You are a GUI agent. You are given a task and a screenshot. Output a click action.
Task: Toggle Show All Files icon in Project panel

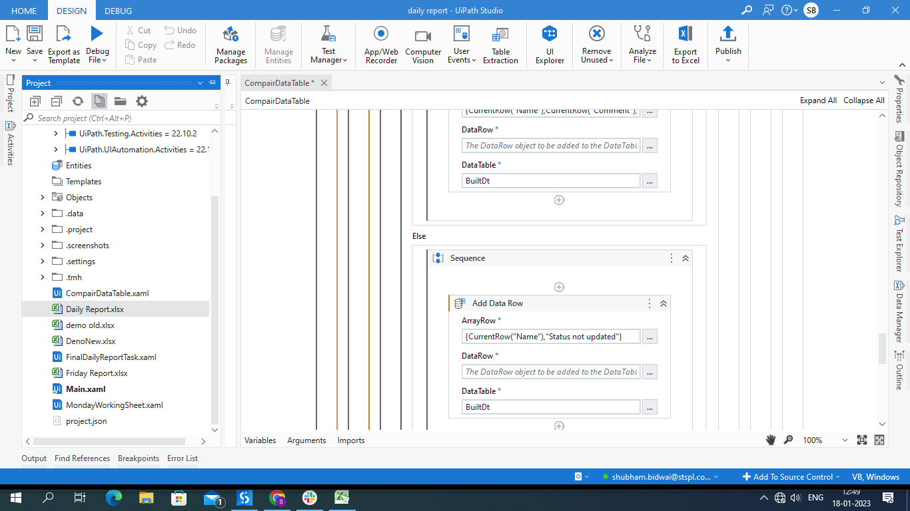click(99, 101)
